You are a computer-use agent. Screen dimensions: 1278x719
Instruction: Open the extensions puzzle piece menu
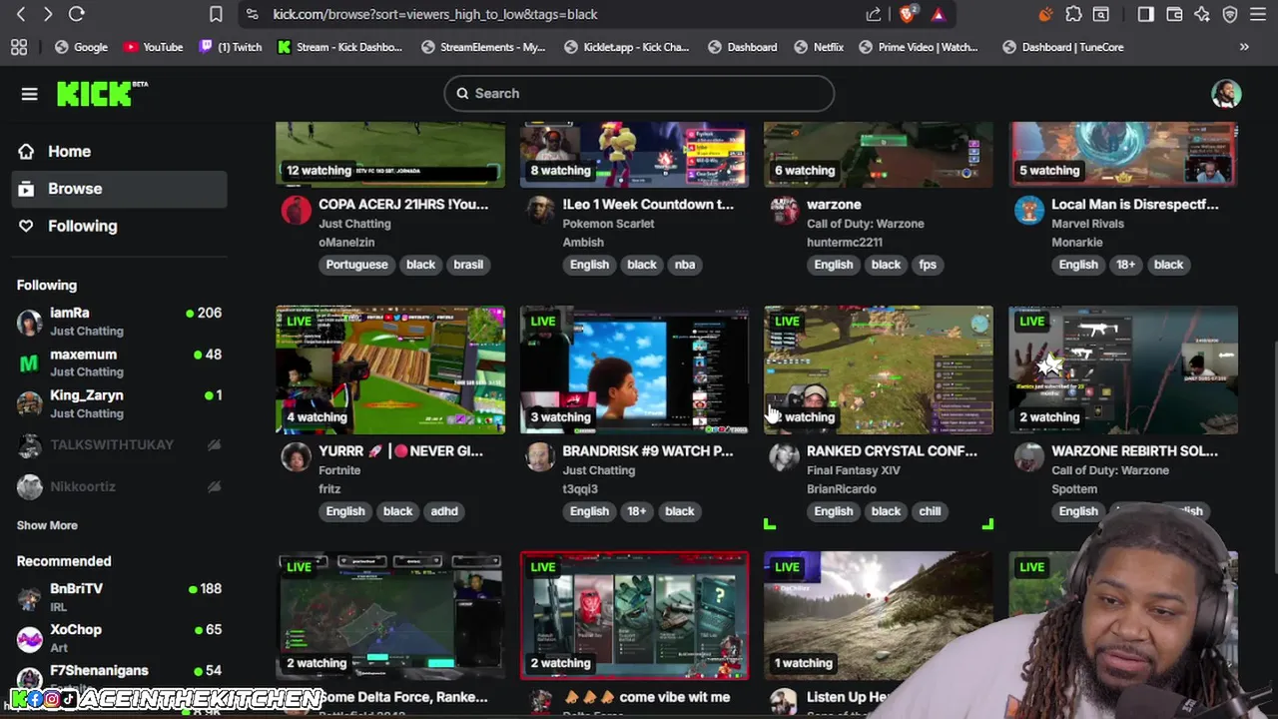click(1073, 14)
